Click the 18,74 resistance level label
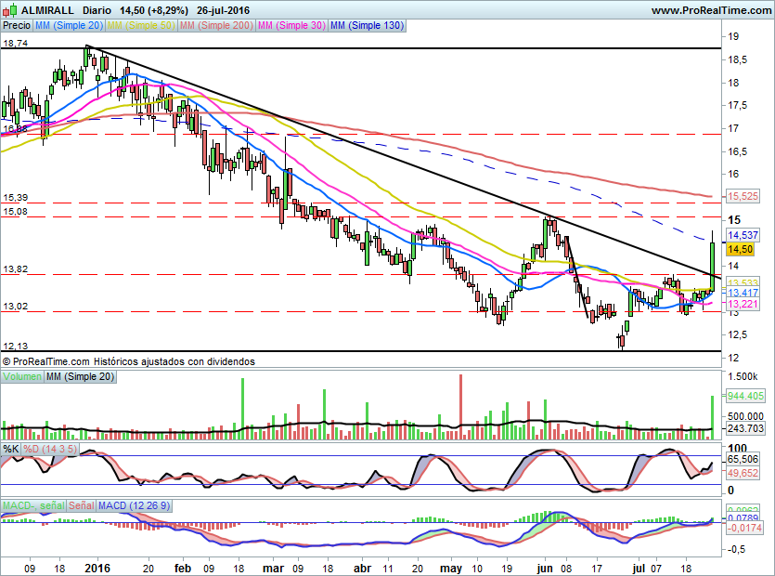The image size is (775, 576). (x=16, y=43)
